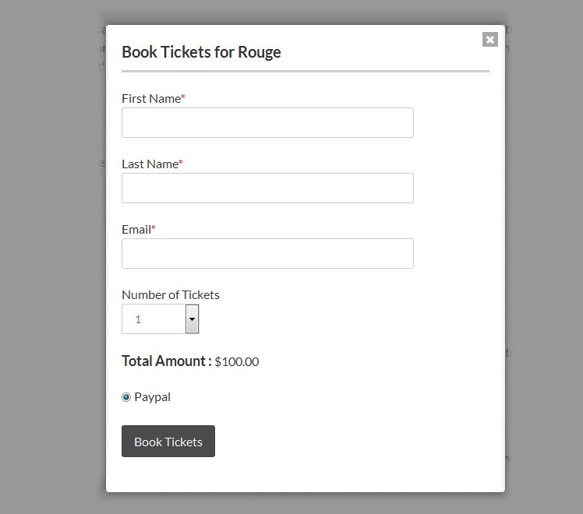This screenshot has width=583, height=514.
Task: Click the First Name field label
Action: pyautogui.click(x=151, y=99)
